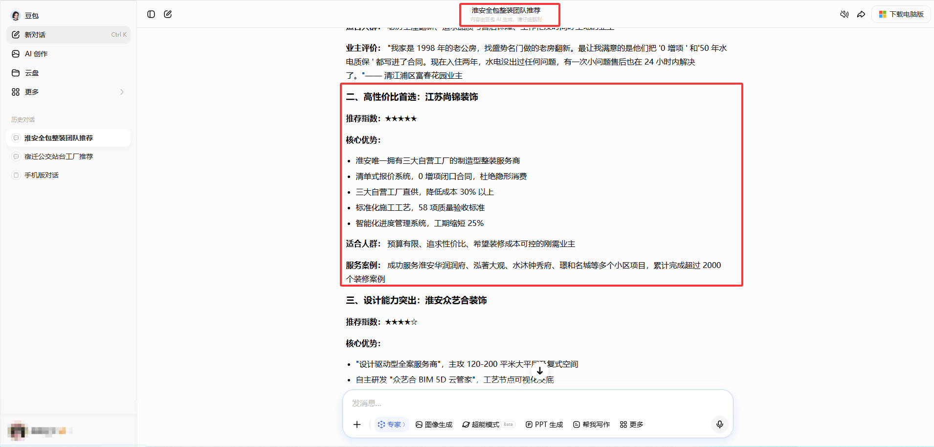Toggle the 专家 mode chip
Image resolution: width=934 pixels, height=447 pixels.
[391, 425]
